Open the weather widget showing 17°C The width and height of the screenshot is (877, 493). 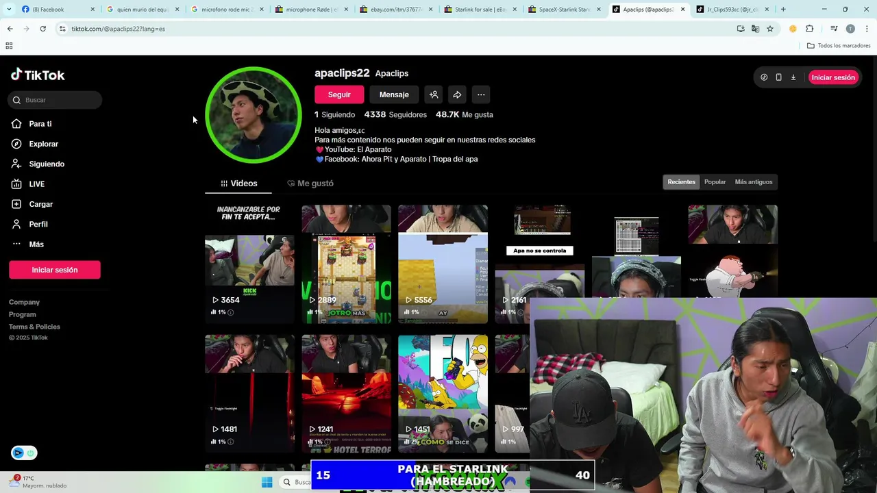[39, 482]
